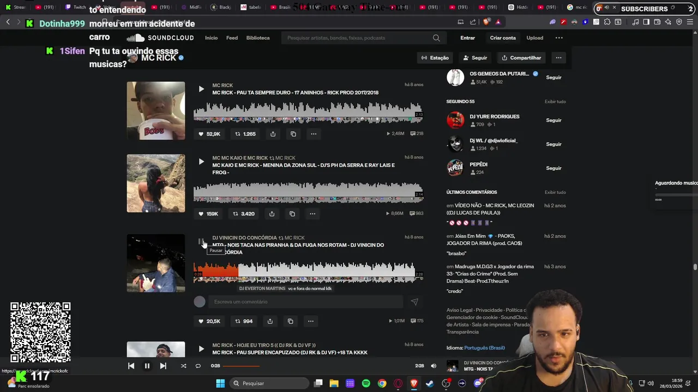Change language via Português (Brasil) link
The width and height of the screenshot is (698, 392).
click(484, 348)
